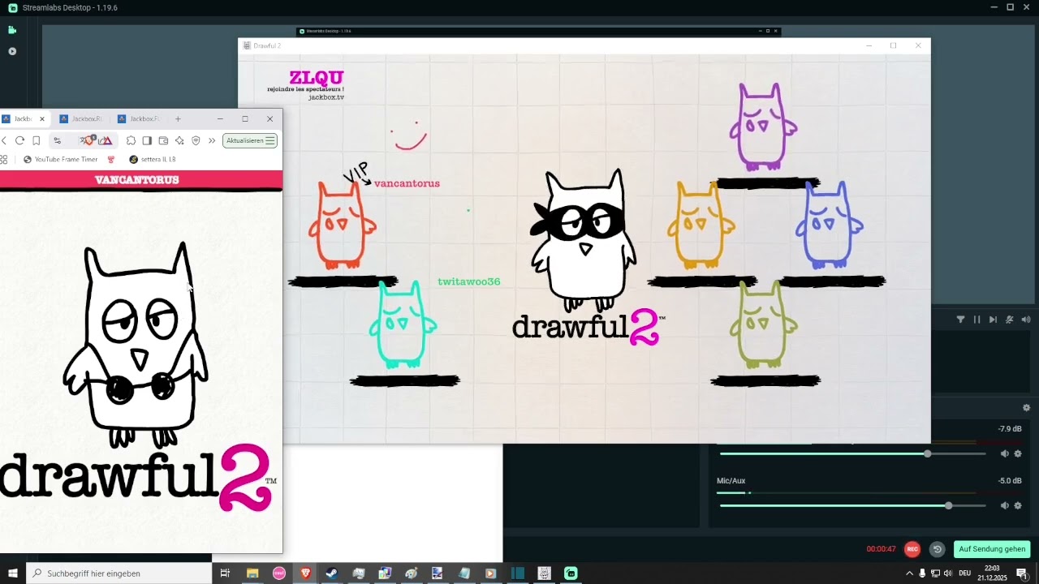
Task: Mute the desktop audio at -7.9 dB
Action: click(1004, 453)
